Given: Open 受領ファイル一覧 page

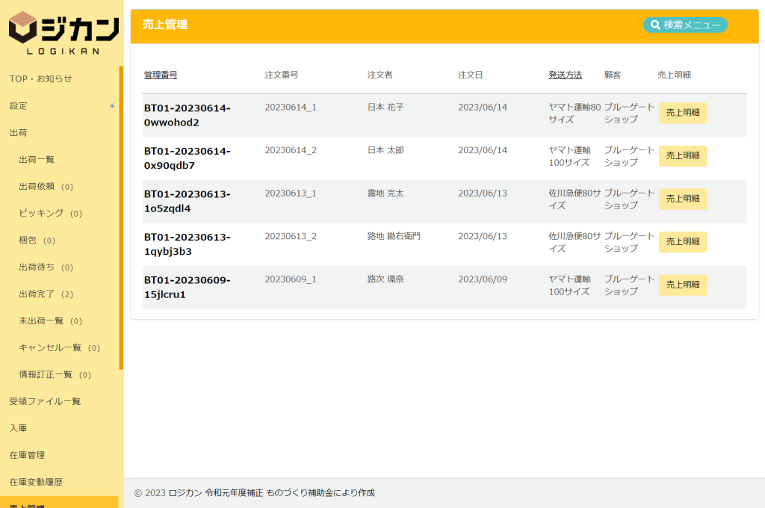Looking at the screenshot, I should click(x=45, y=401).
